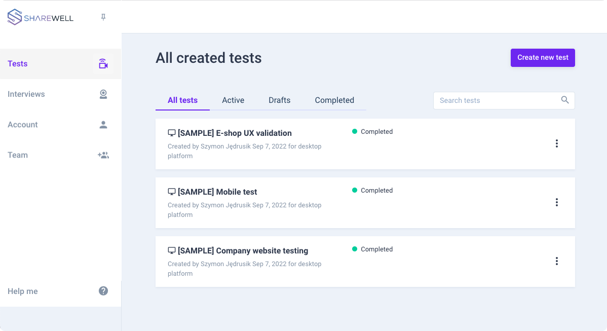Click the ShareWell logo
Screen dimensions: 607x331
pos(41,17)
